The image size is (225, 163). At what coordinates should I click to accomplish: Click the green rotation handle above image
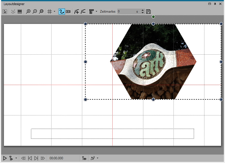click(153, 17)
